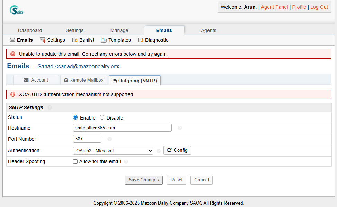Select the Disable status radio button
The height and width of the screenshot is (207, 337).
point(102,117)
